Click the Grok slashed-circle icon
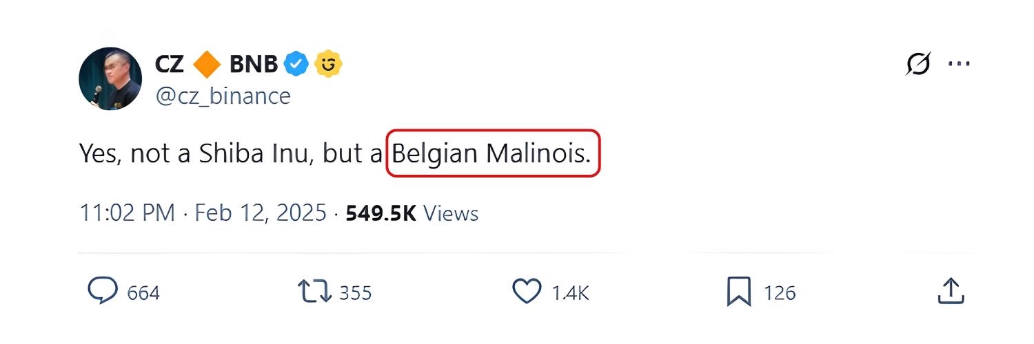Viewport: 1034px width, 344px height. pyautogui.click(x=918, y=64)
